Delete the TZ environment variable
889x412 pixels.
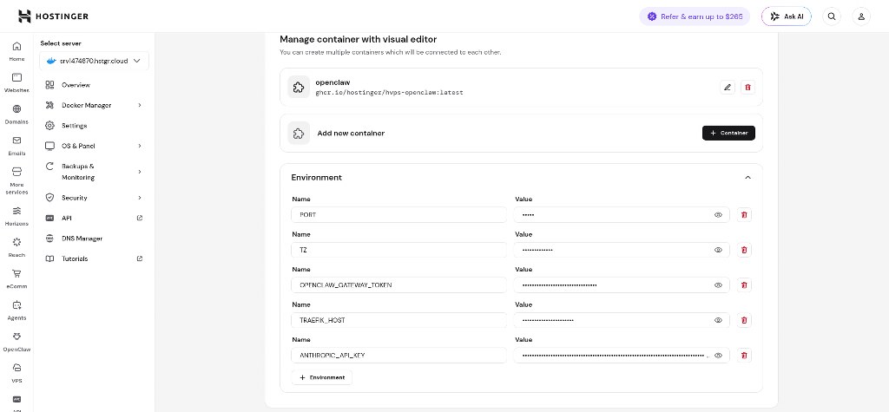click(x=744, y=250)
